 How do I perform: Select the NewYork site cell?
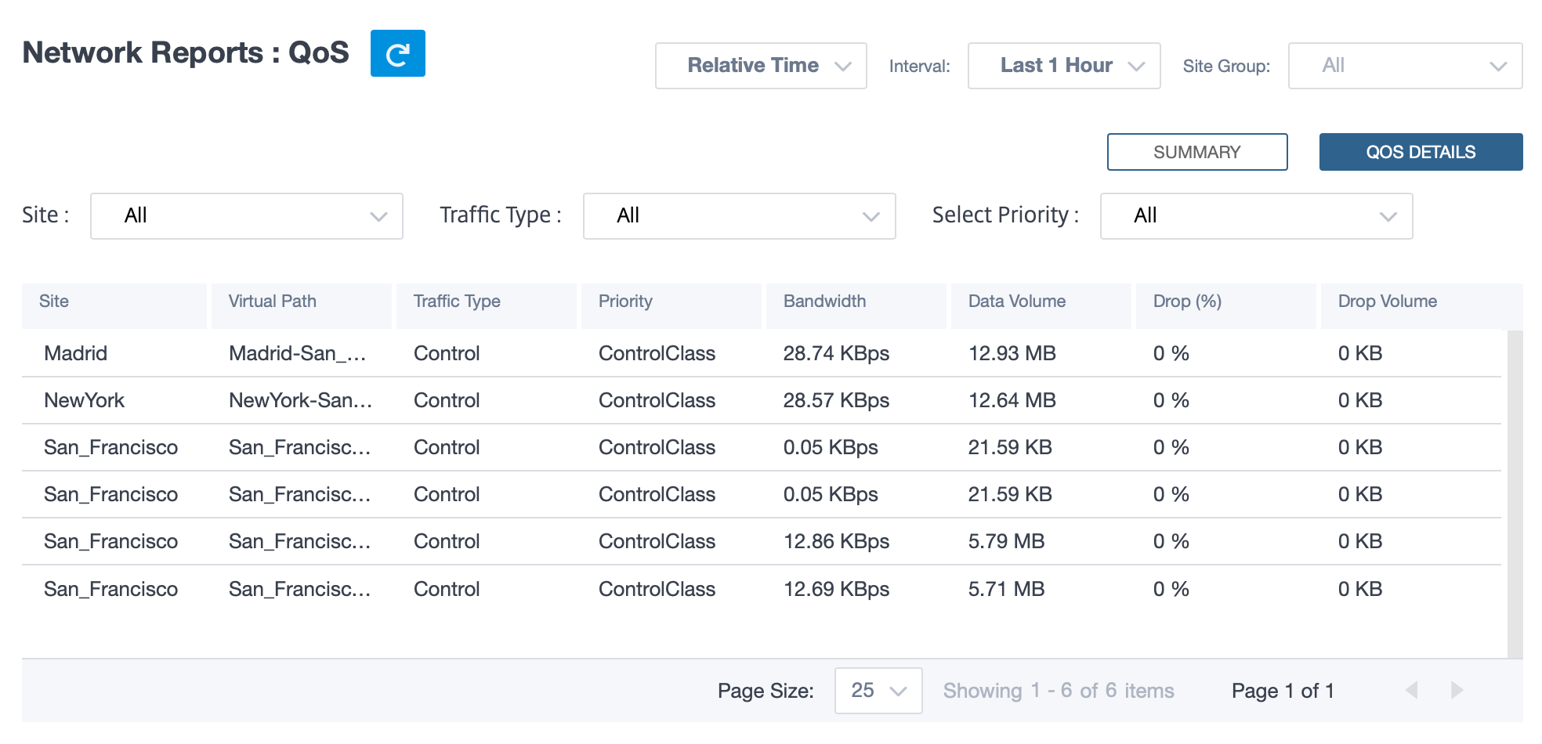coord(85,400)
